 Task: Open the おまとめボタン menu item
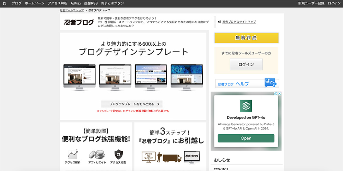113,3
